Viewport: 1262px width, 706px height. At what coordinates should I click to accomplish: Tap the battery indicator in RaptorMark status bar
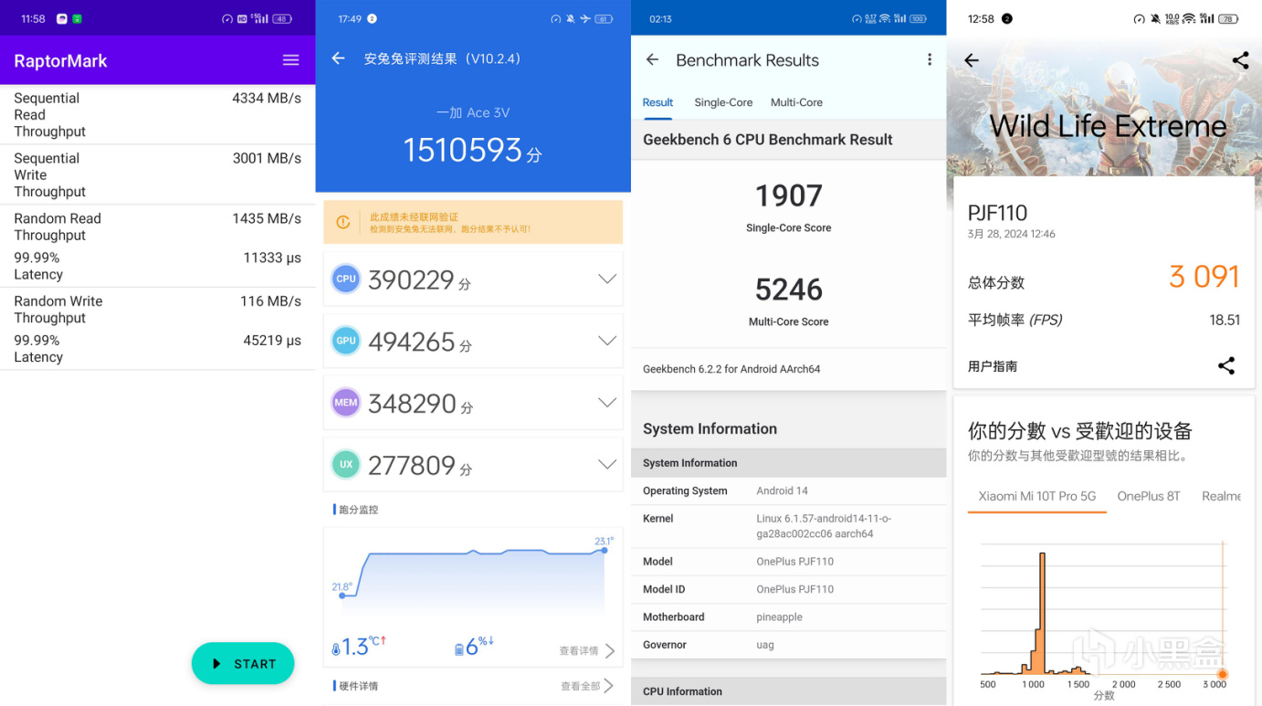pyautogui.click(x=282, y=18)
